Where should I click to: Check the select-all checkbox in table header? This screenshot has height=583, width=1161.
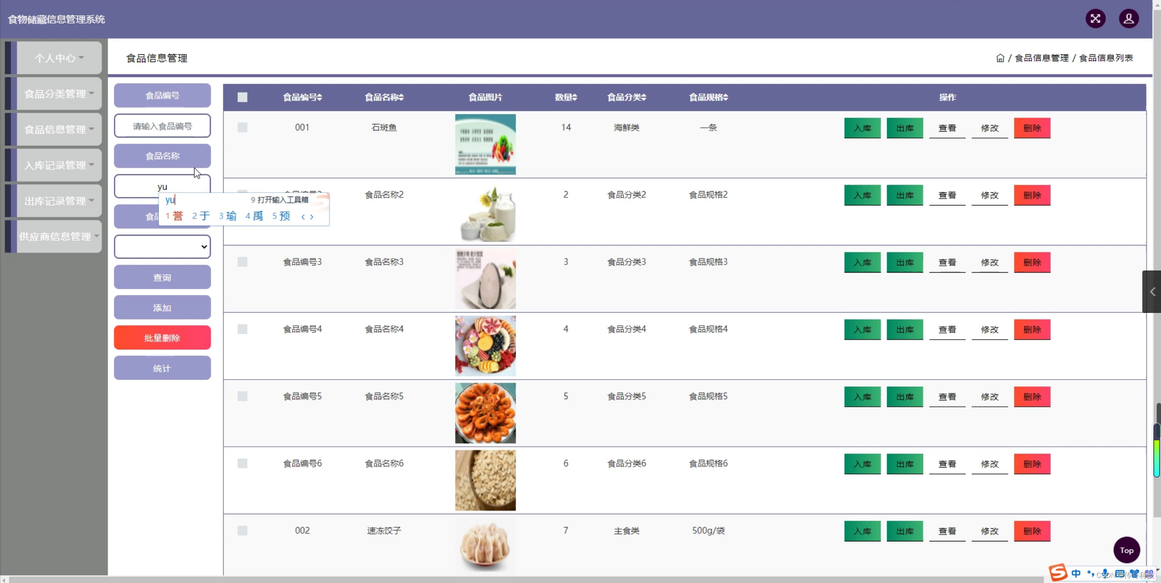coord(242,97)
